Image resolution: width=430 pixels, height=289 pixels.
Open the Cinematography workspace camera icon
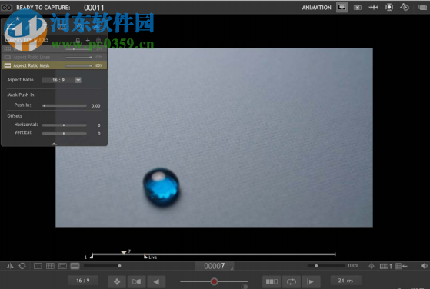358,8
